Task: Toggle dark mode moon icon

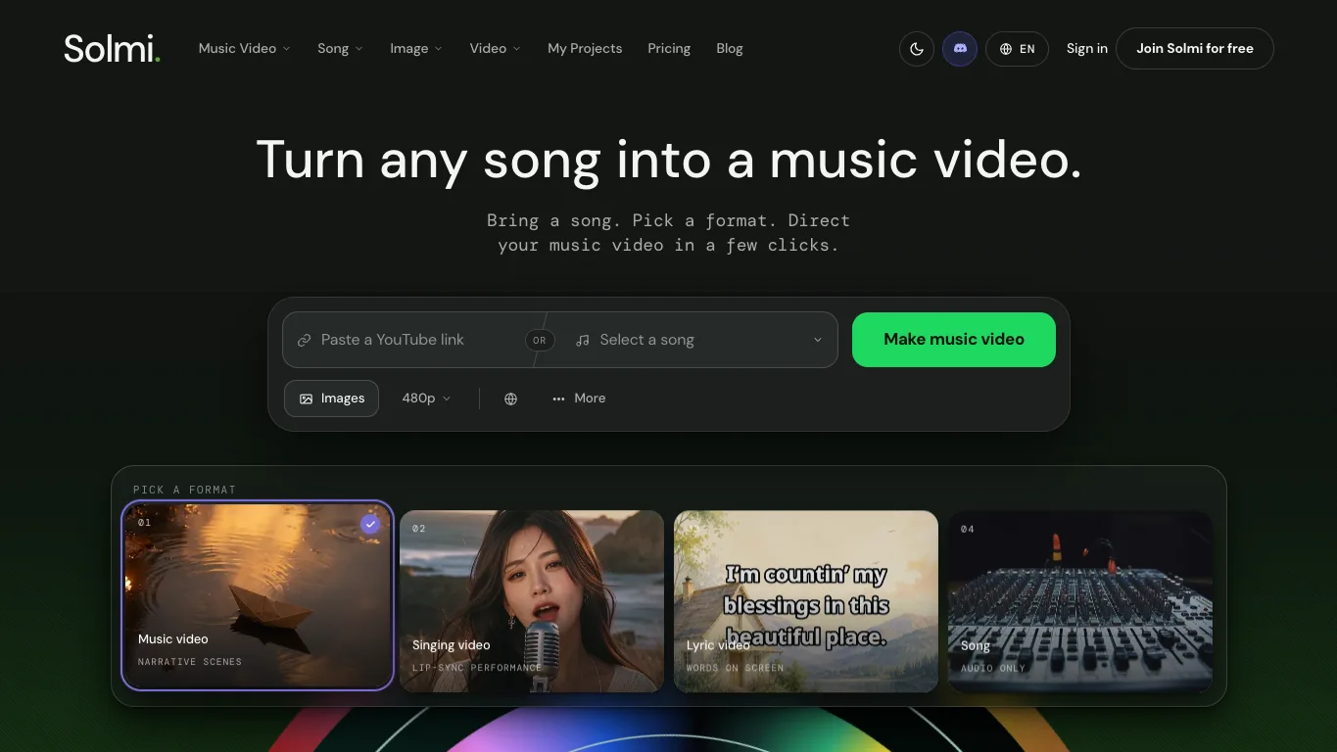Action: 917,49
